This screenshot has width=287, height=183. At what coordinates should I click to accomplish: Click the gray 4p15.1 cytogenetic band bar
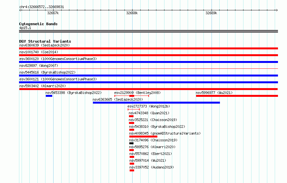(148, 31)
